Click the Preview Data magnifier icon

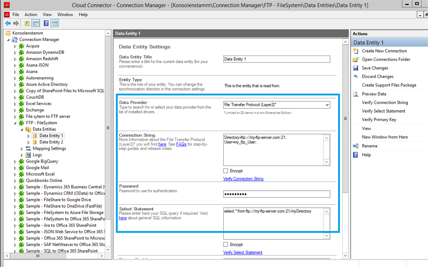(x=356, y=94)
